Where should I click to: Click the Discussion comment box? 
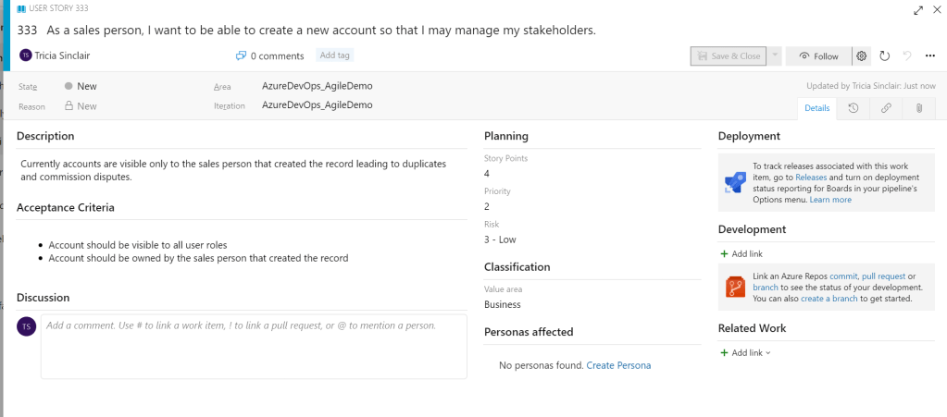[x=253, y=346]
